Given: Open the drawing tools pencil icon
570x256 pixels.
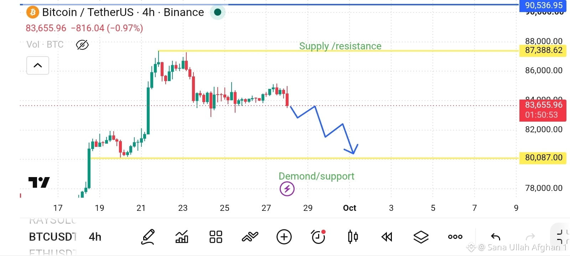Looking at the screenshot, I should 148,237.
